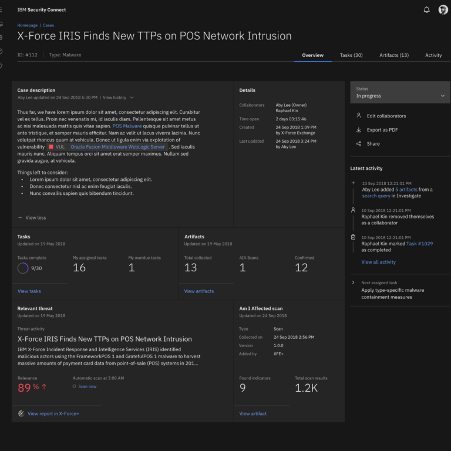
Task: Click the red VUL tag swatch
Action: (x=51, y=147)
